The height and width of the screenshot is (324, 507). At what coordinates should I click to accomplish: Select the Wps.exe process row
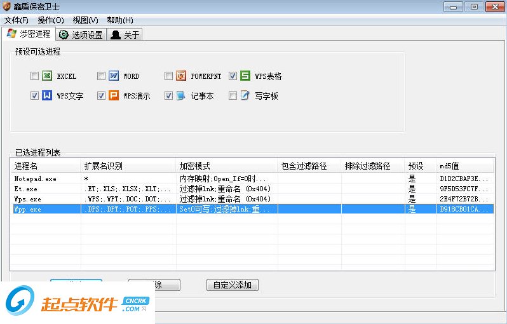click(x=252, y=199)
